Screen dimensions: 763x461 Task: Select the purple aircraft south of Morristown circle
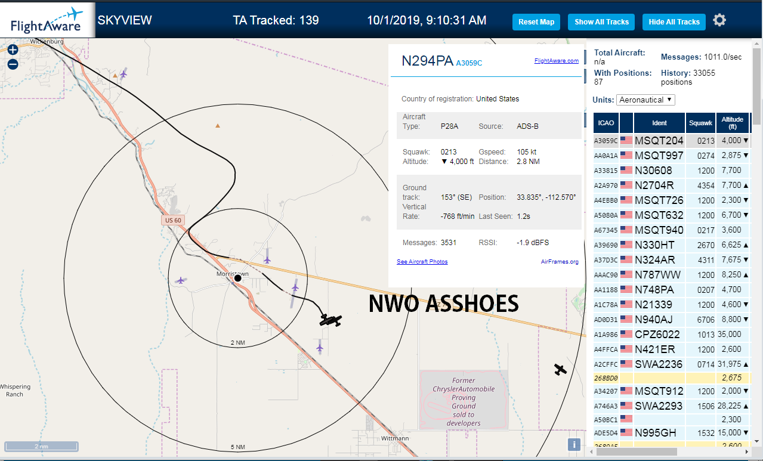320,346
